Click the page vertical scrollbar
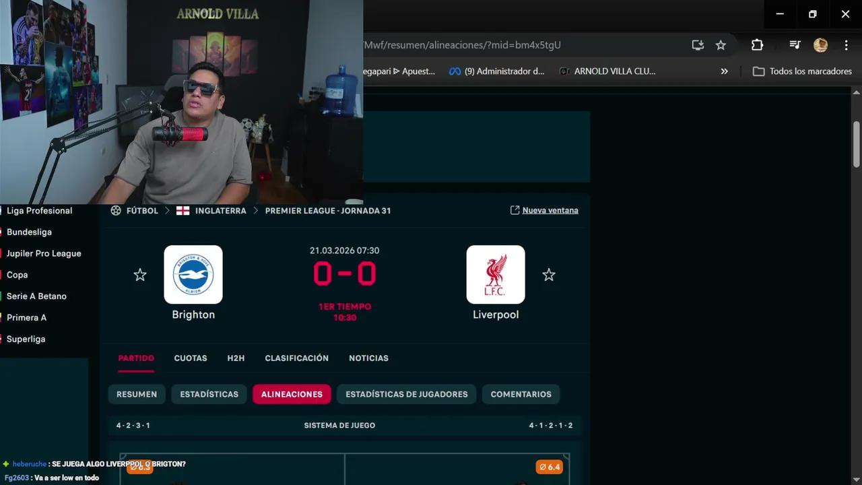 [x=857, y=144]
